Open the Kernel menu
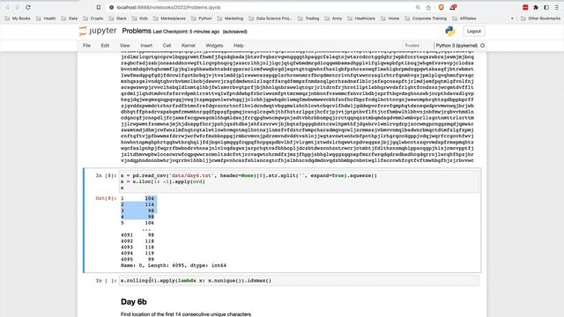This screenshot has width=564, height=317. coord(188,46)
